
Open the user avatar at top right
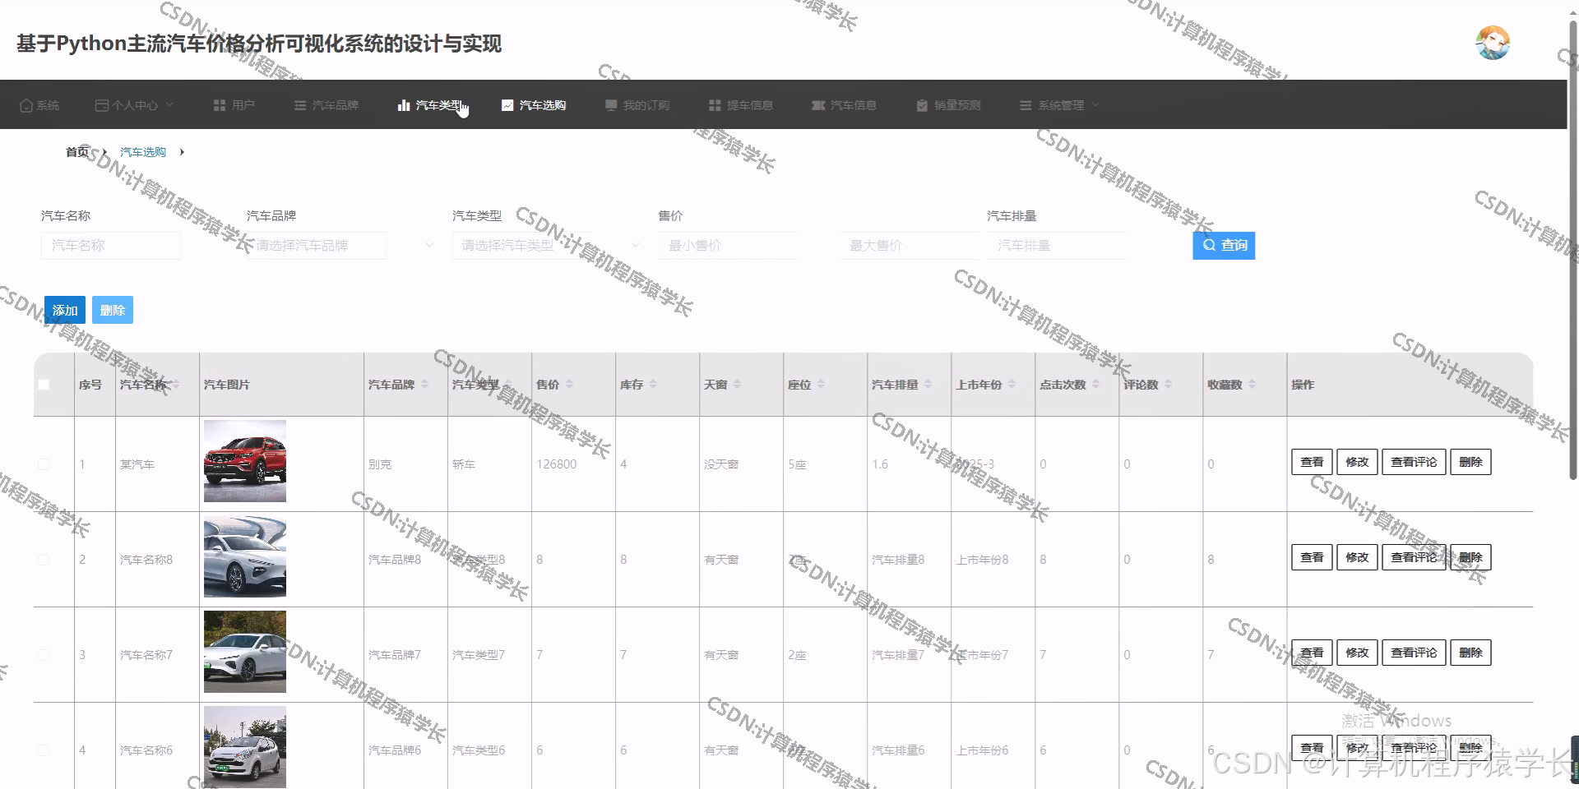pyautogui.click(x=1493, y=43)
